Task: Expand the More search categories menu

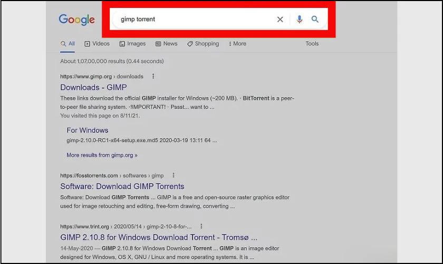Action: click(237, 44)
